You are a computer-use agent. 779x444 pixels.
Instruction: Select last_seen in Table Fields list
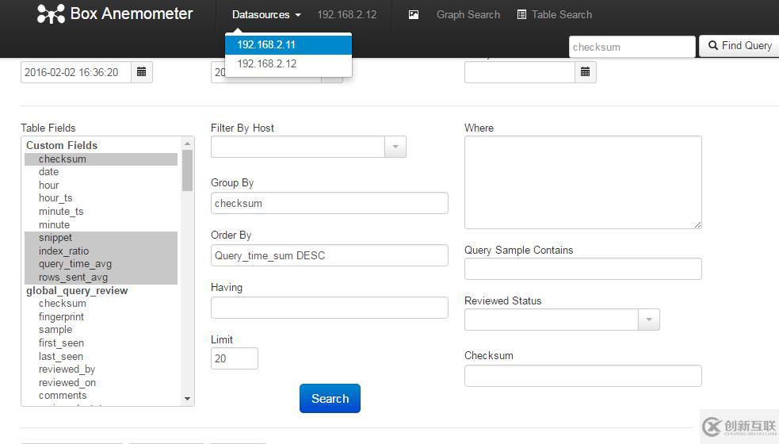[x=101, y=357]
